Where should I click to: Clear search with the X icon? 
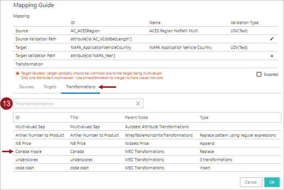[138, 104]
